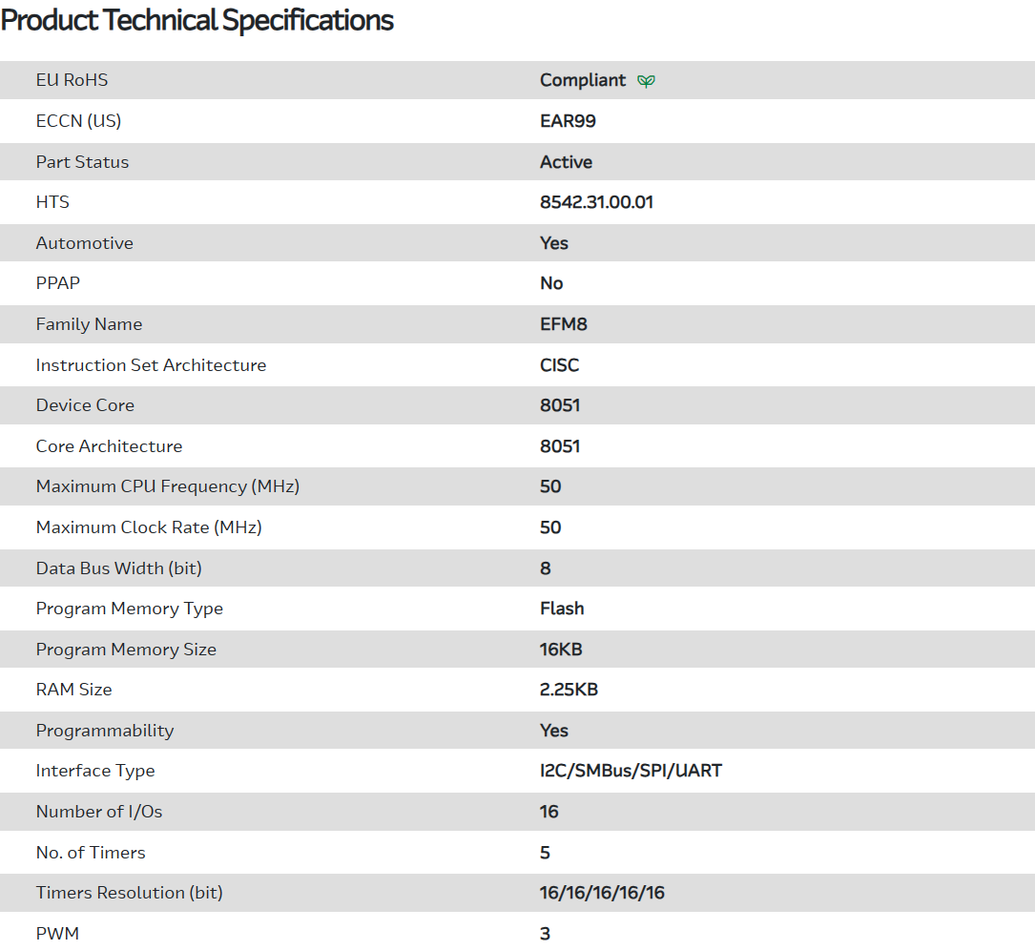Select the EU RoHS row label
1035x950 pixels.
[x=72, y=80]
